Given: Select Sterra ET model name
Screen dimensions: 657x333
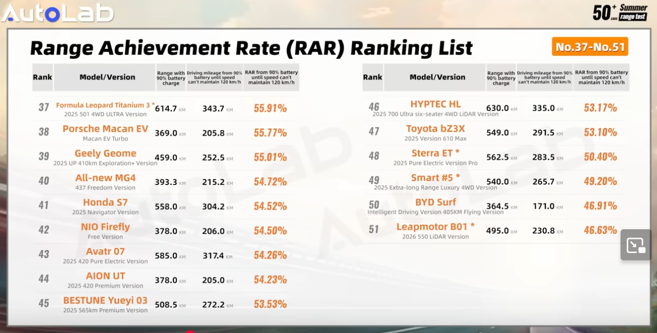Looking at the screenshot, I should click(x=436, y=153).
